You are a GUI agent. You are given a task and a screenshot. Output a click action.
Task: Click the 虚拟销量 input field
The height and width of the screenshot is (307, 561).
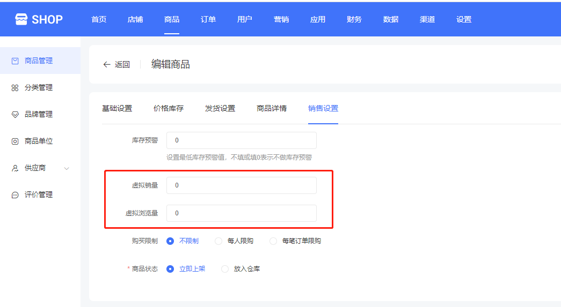(241, 185)
